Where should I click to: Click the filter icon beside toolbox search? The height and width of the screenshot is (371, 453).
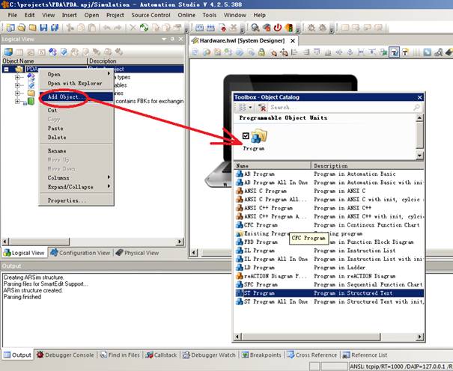262,108
